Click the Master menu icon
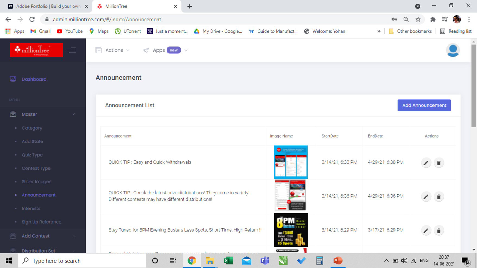This screenshot has height=268, width=477. (13, 114)
